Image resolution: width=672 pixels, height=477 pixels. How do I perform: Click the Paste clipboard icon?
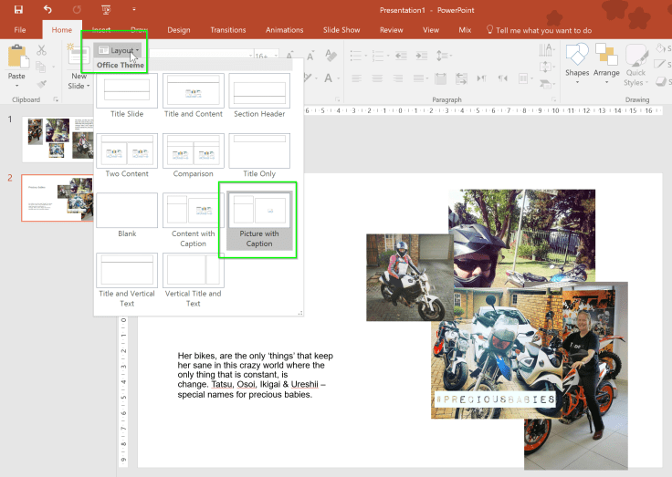[x=16, y=58]
